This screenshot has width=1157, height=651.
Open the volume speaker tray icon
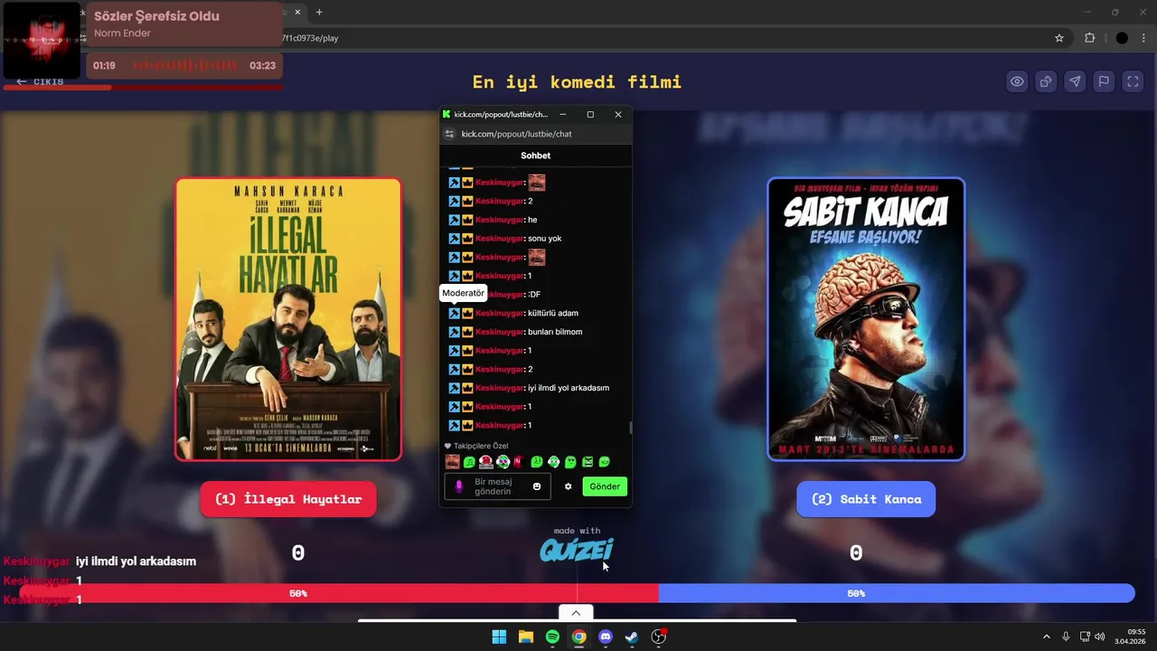[x=1100, y=637]
